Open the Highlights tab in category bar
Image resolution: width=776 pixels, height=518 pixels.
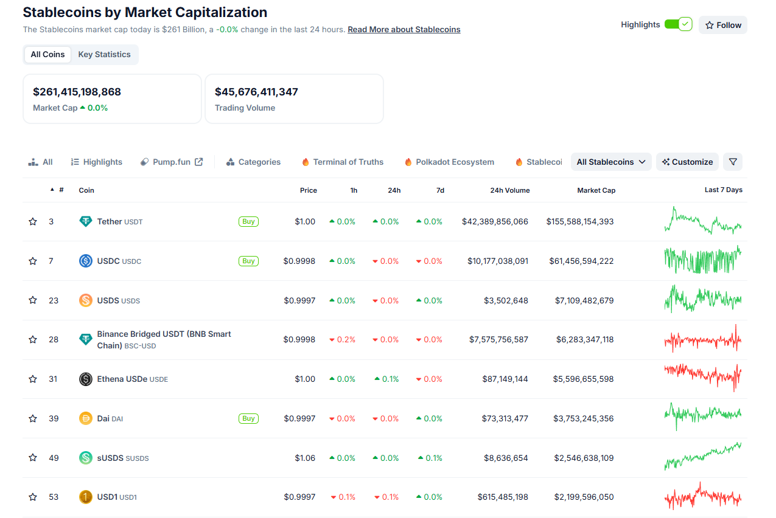tap(96, 162)
